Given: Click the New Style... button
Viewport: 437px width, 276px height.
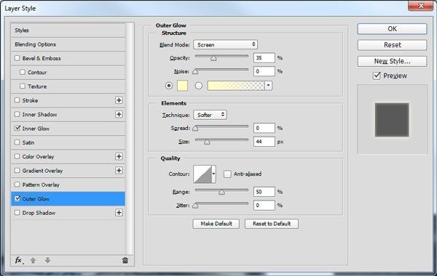Looking at the screenshot, I should [392, 61].
